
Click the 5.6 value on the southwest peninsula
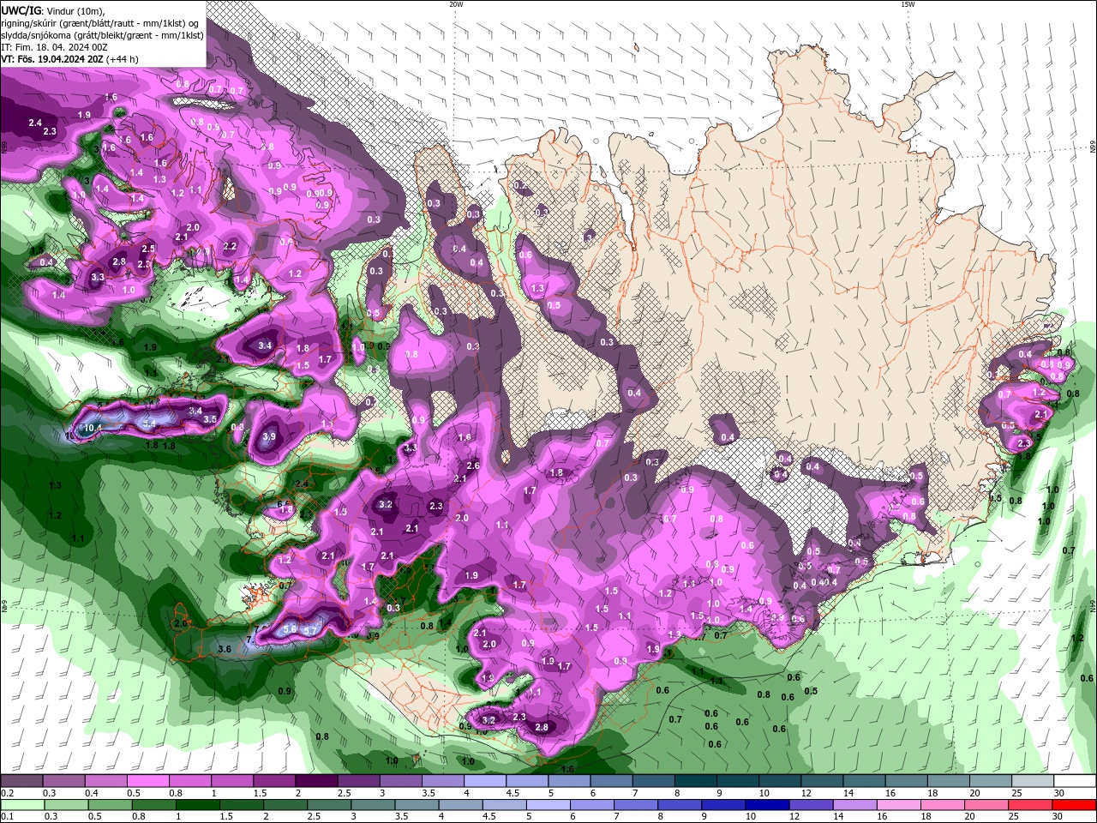tap(290, 628)
